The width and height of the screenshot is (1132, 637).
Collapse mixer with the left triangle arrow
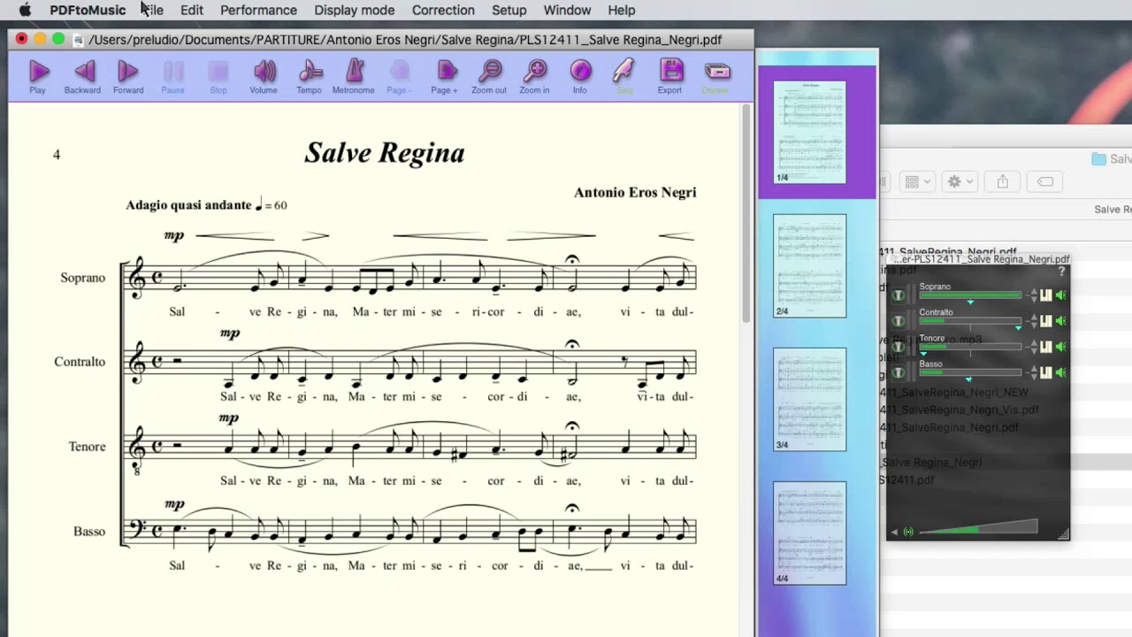894,532
